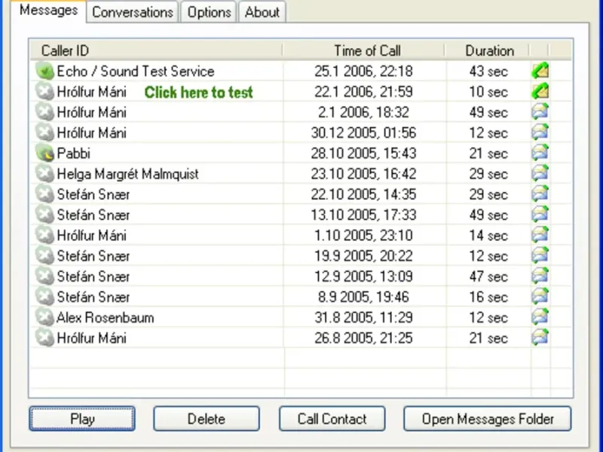Viewport: 603px width, 452px height.
Task: Click the envelope icon for the 26.8 2005, 21:25 message
Action: pos(540,337)
